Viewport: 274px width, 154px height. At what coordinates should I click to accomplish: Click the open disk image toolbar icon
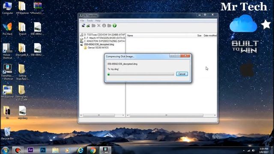(83, 26)
